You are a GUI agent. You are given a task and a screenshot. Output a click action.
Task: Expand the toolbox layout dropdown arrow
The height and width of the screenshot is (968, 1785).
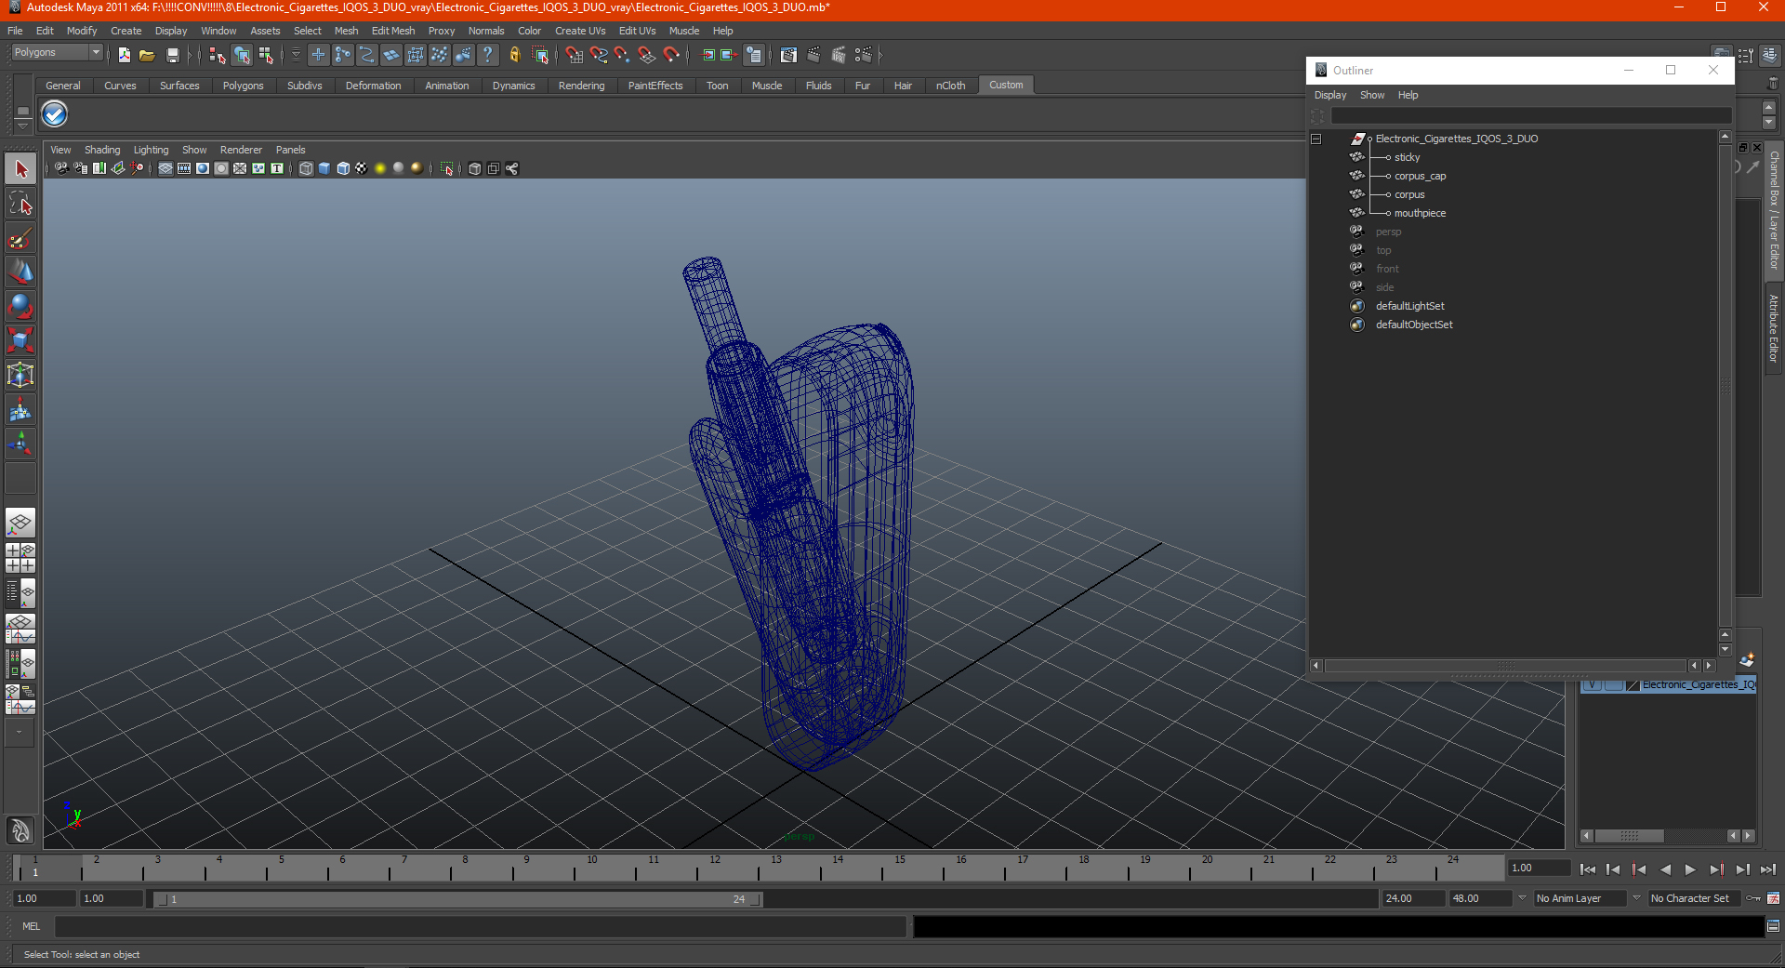click(x=19, y=733)
